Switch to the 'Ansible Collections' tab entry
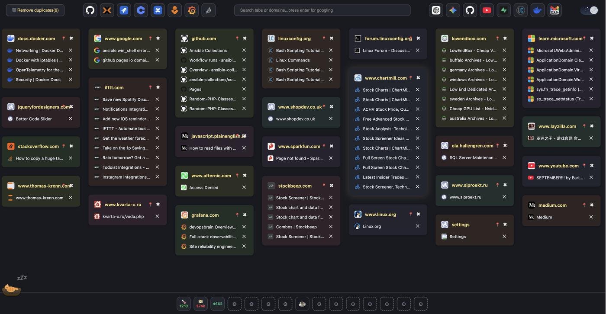 [208, 51]
